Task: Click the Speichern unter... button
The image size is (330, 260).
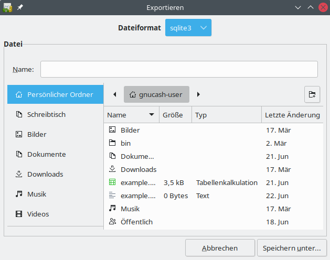Action: (292, 248)
